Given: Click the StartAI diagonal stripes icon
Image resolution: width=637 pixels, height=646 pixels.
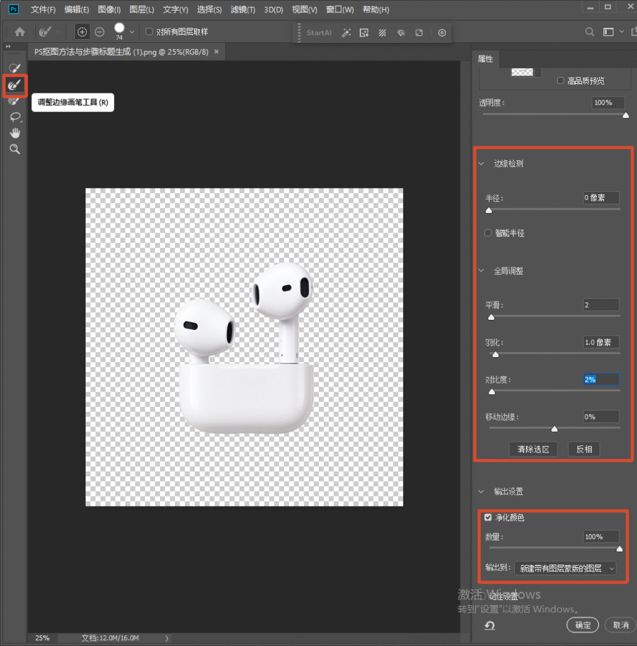Looking at the screenshot, I should click(x=382, y=33).
